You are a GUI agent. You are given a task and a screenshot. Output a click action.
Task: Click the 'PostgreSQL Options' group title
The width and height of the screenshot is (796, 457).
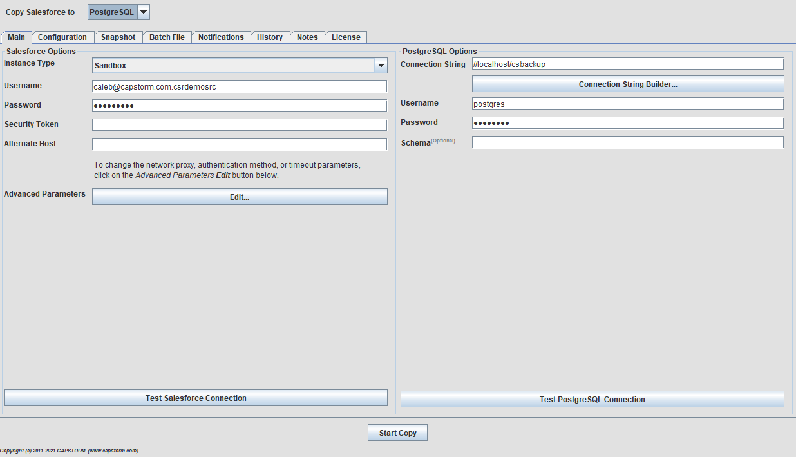(440, 52)
